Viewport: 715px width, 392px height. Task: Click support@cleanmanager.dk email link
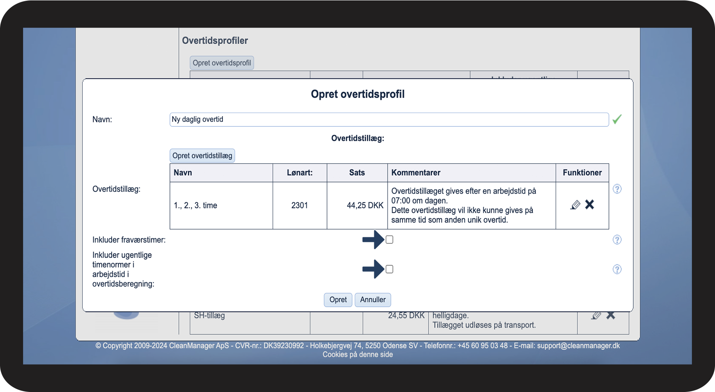click(x=578, y=346)
